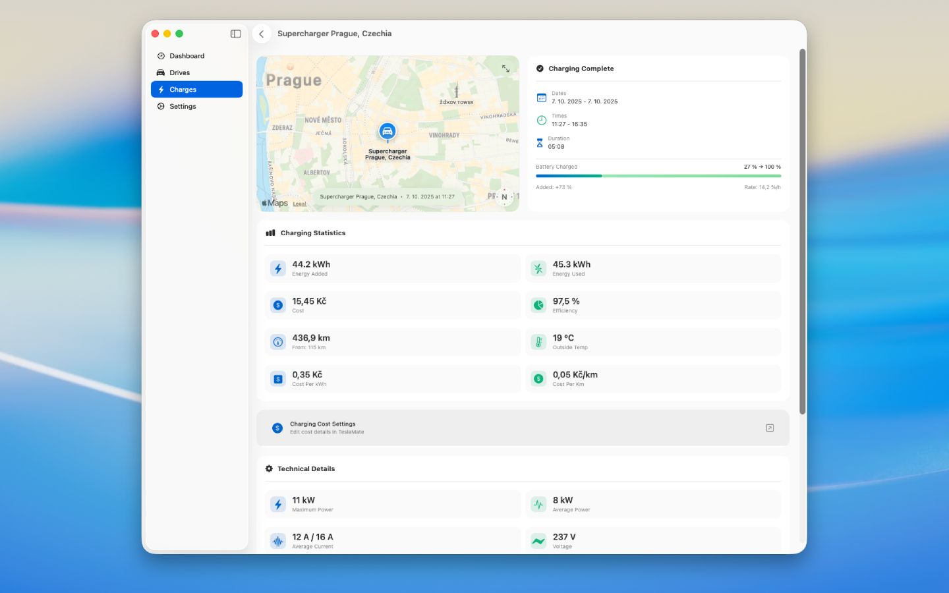Click the calendar icon beside Dates
Viewport: 949px width, 593px height.
541,98
